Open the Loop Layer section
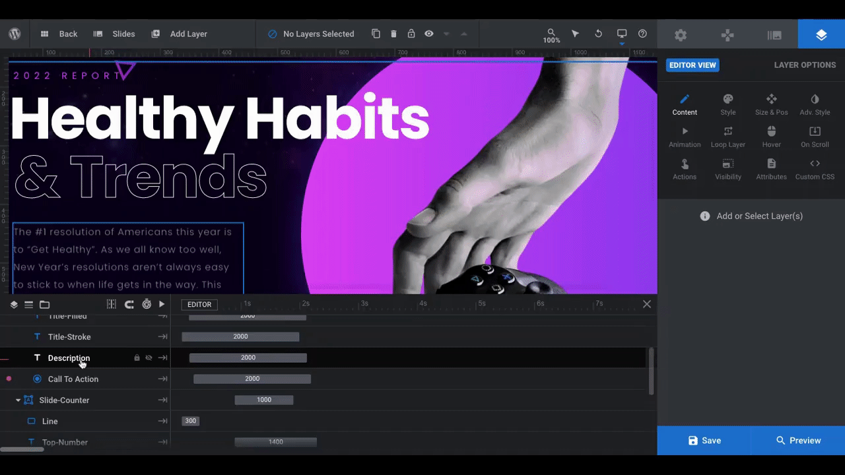 pos(728,137)
